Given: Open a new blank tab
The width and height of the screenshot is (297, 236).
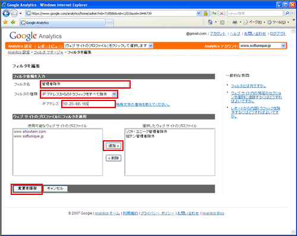Looking at the screenshot, I should pyautogui.click(x=109, y=23).
